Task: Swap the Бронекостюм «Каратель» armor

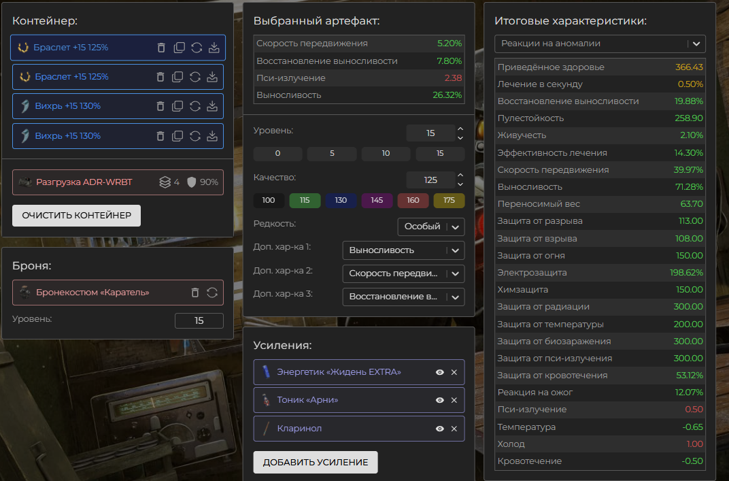Action: pyautogui.click(x=212, y=293)
